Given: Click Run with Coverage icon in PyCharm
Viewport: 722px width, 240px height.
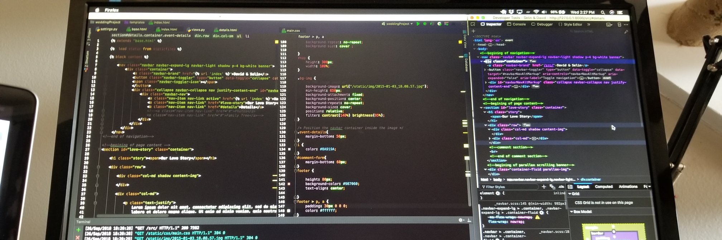Looking at the screenshot, I should [432, 24].
